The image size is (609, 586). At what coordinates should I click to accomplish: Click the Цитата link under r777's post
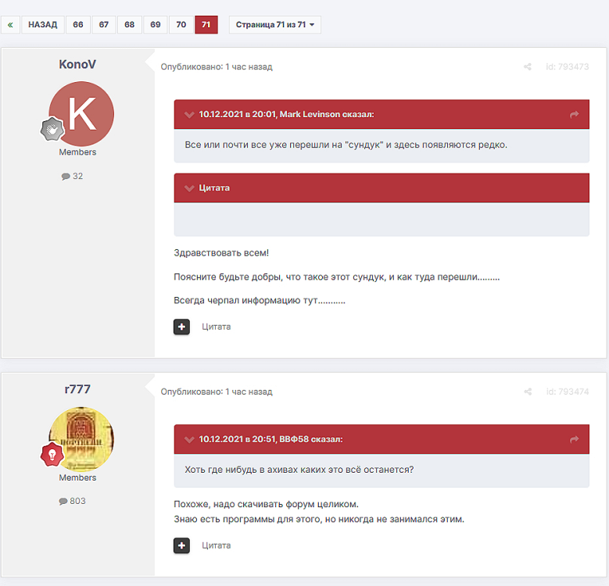216,545
